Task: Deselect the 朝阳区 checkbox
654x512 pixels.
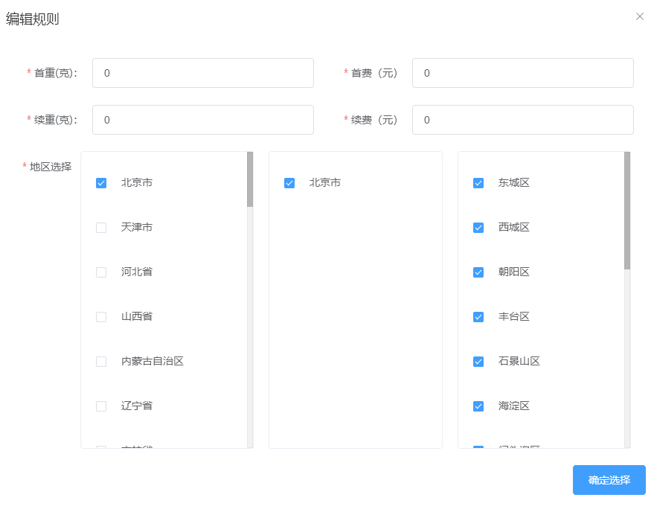Action: click(478, 272)
